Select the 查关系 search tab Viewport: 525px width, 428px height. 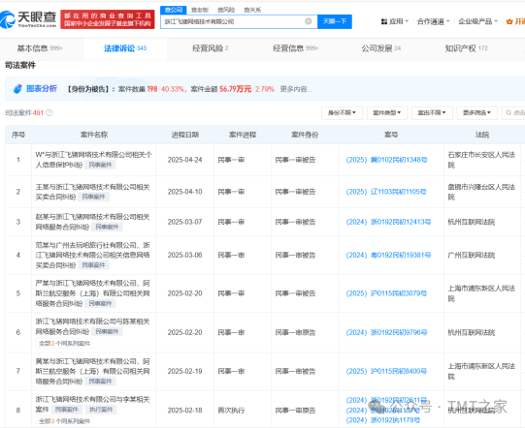click(x=252, y=10)
